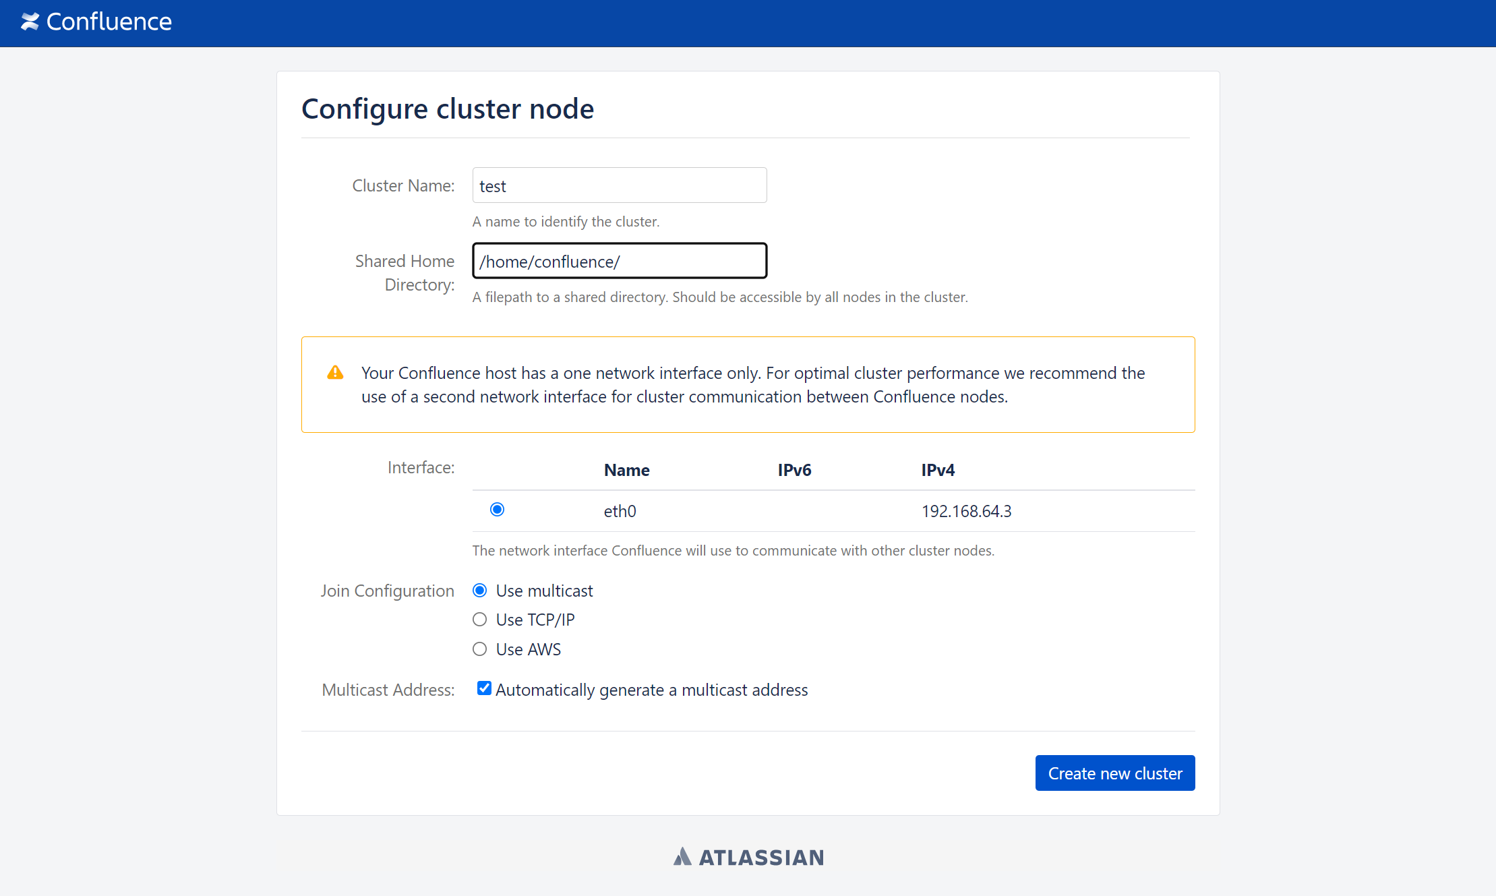The width and height of the screenshot is (1496, 896).
Task: Select Use TCP/IP join option
Action: [479, 620]
